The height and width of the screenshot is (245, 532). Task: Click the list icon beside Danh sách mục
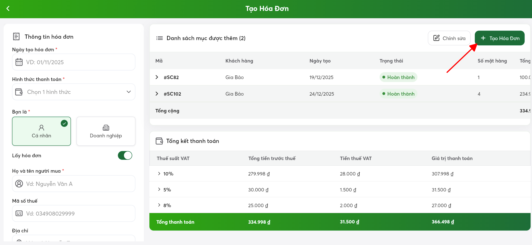coord(159,38)
